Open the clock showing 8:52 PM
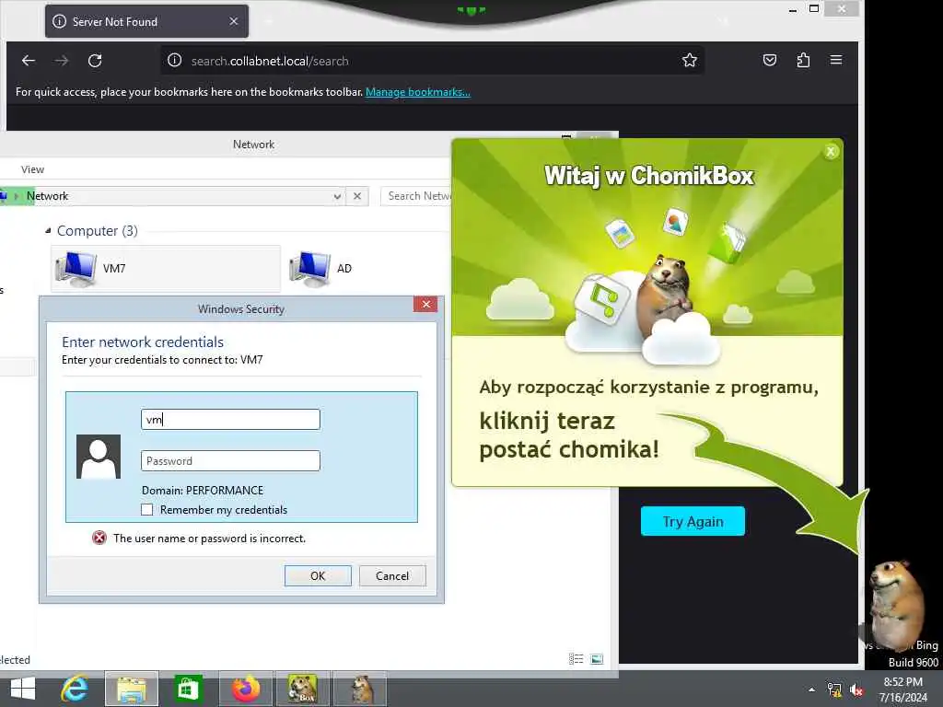Image resolution: width=943 pixels, height=707 pixels. [902, 690]
